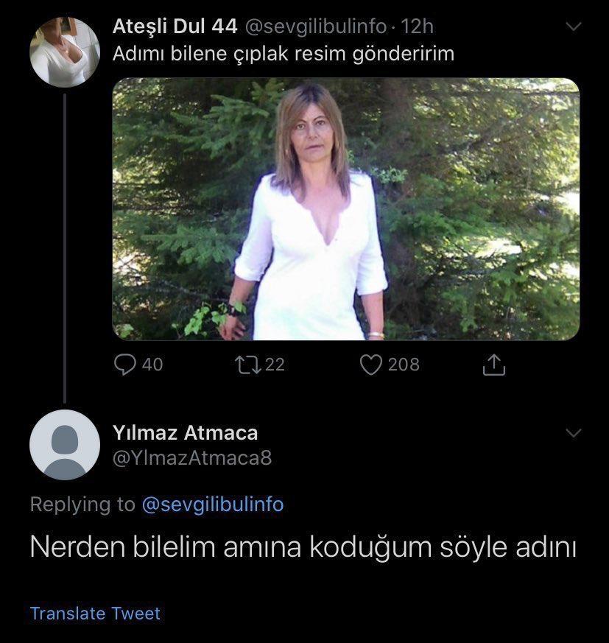609x643 pixels.
Task: Open the attached photo in the tweet
Action: [345, 209]
